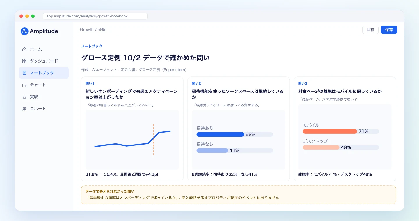Click the 分析 breadcrumb
Image resolution: width=419 pixels, height=221 pixels.
click(x=102, y=30)
